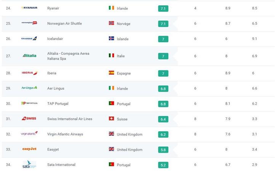The image size is (275, 172).
Task: Click the Icelandair logo
Action: coord(29,38)
